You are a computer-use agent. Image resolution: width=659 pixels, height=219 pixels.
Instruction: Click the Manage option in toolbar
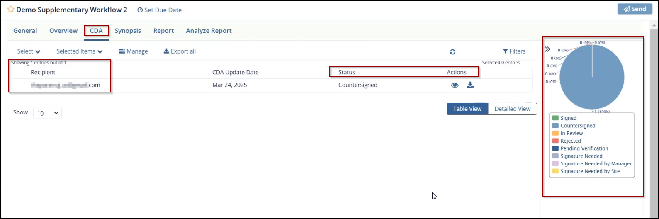133,51
